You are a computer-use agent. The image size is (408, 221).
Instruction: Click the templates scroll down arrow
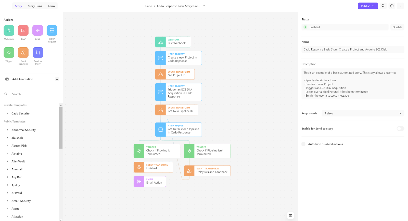61,220
